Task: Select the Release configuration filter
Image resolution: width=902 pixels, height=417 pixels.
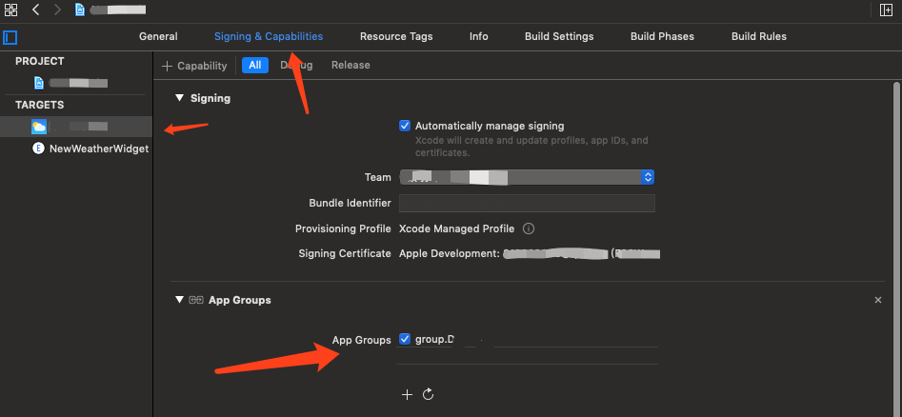Action: point(351,65)
